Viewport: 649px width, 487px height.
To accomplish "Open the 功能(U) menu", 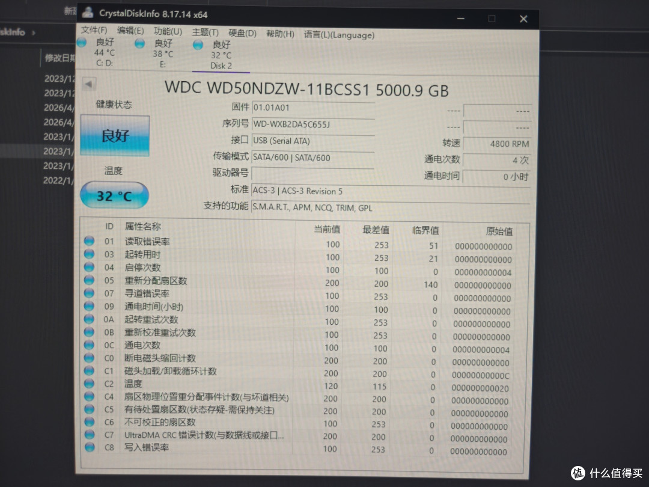I will [168, 31].
